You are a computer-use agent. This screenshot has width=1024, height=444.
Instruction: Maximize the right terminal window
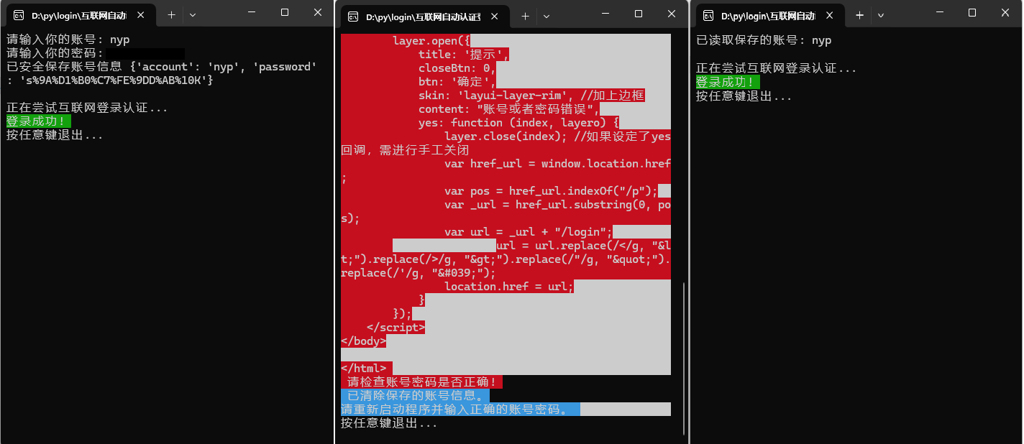[x=972, y=12]
